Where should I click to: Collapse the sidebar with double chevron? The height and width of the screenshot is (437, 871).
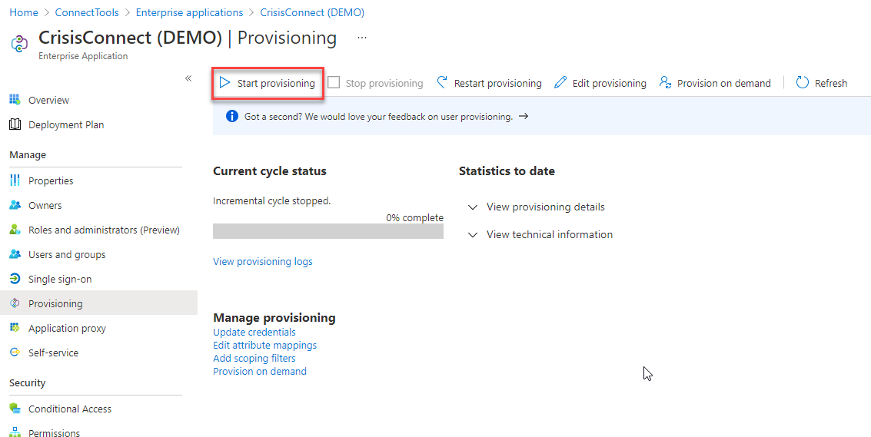tap(188, 78)
